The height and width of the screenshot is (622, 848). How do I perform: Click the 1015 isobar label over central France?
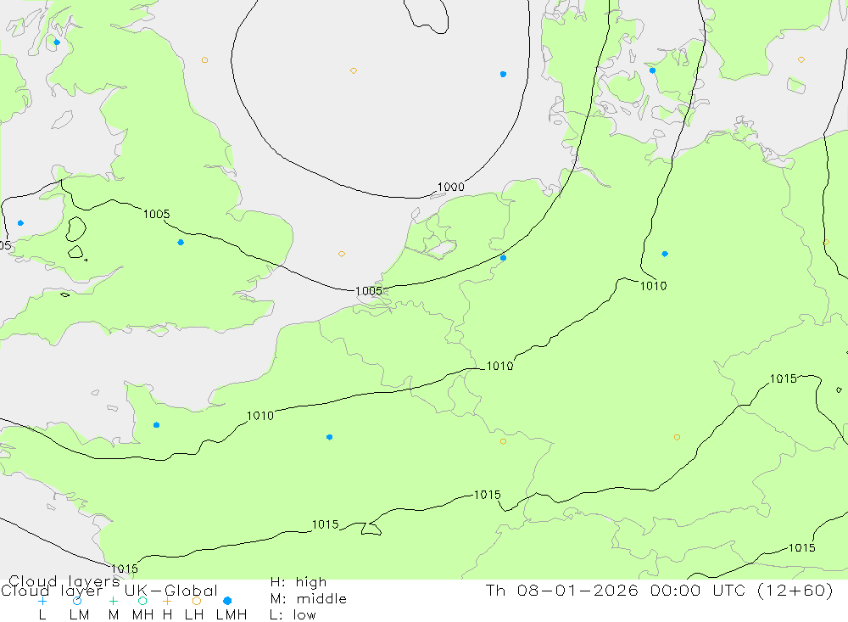325,524
